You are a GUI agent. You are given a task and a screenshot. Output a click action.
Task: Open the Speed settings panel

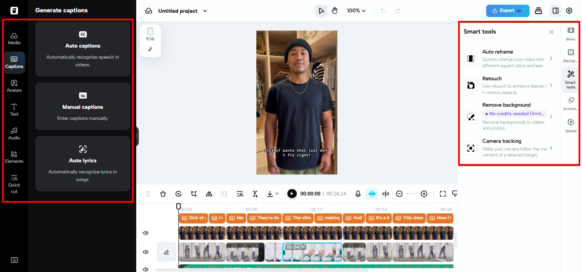(x=571, y=125)
